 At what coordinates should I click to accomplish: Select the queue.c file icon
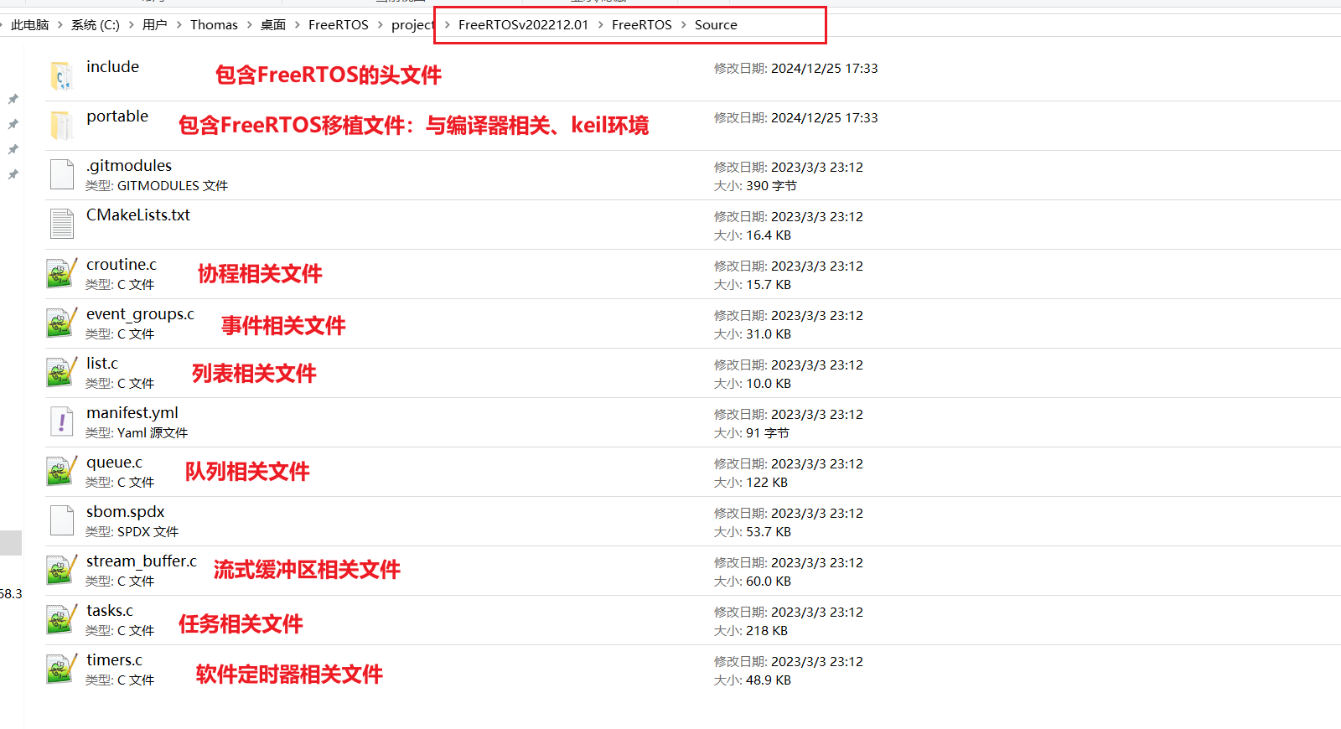[x=61, y=471]
